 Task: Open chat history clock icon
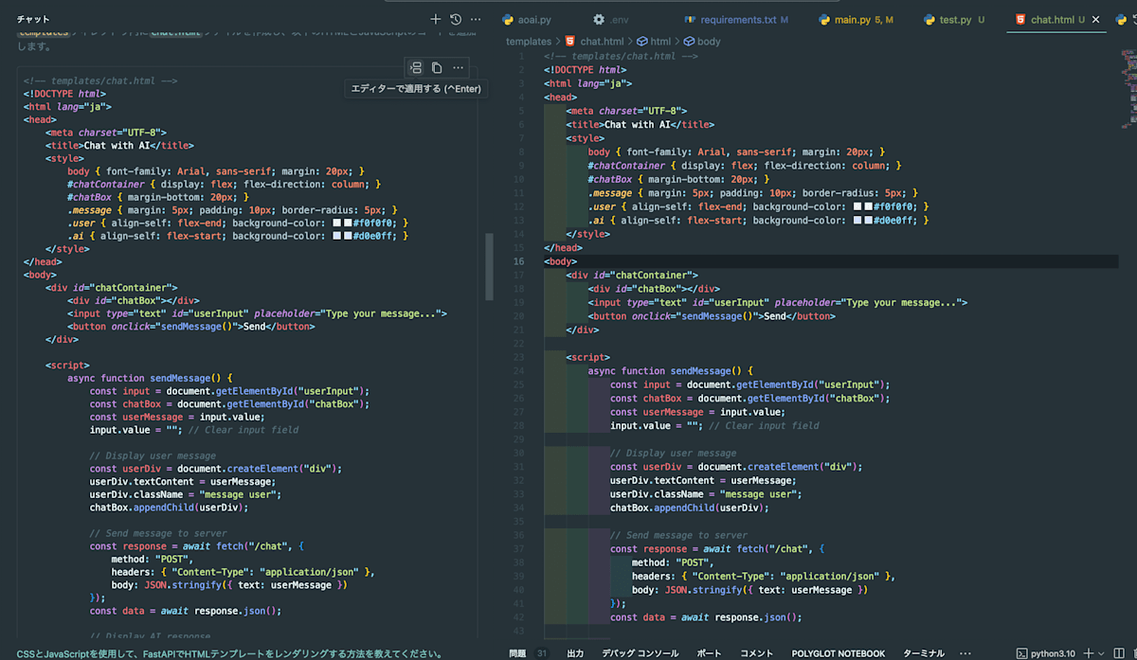point(456,19)
